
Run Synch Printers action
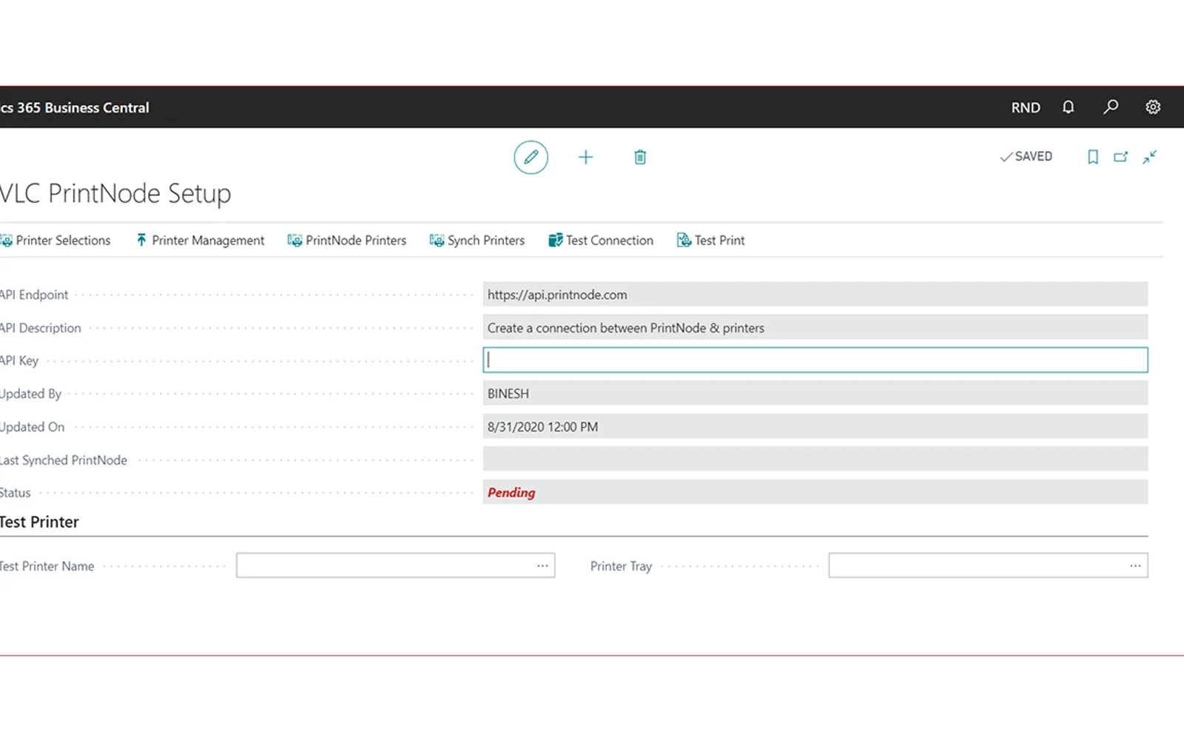pos(477,240)
